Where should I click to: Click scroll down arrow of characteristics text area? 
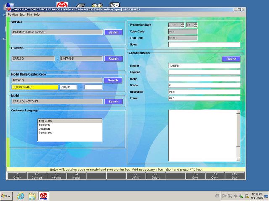[238, 159]
